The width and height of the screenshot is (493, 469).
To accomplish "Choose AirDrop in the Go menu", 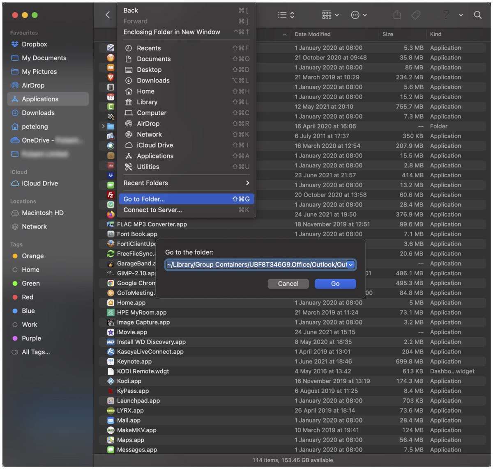I will 186,124.
